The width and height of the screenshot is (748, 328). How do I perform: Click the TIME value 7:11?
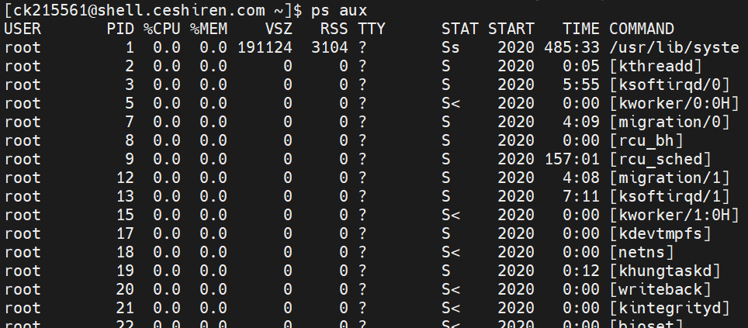580,196
